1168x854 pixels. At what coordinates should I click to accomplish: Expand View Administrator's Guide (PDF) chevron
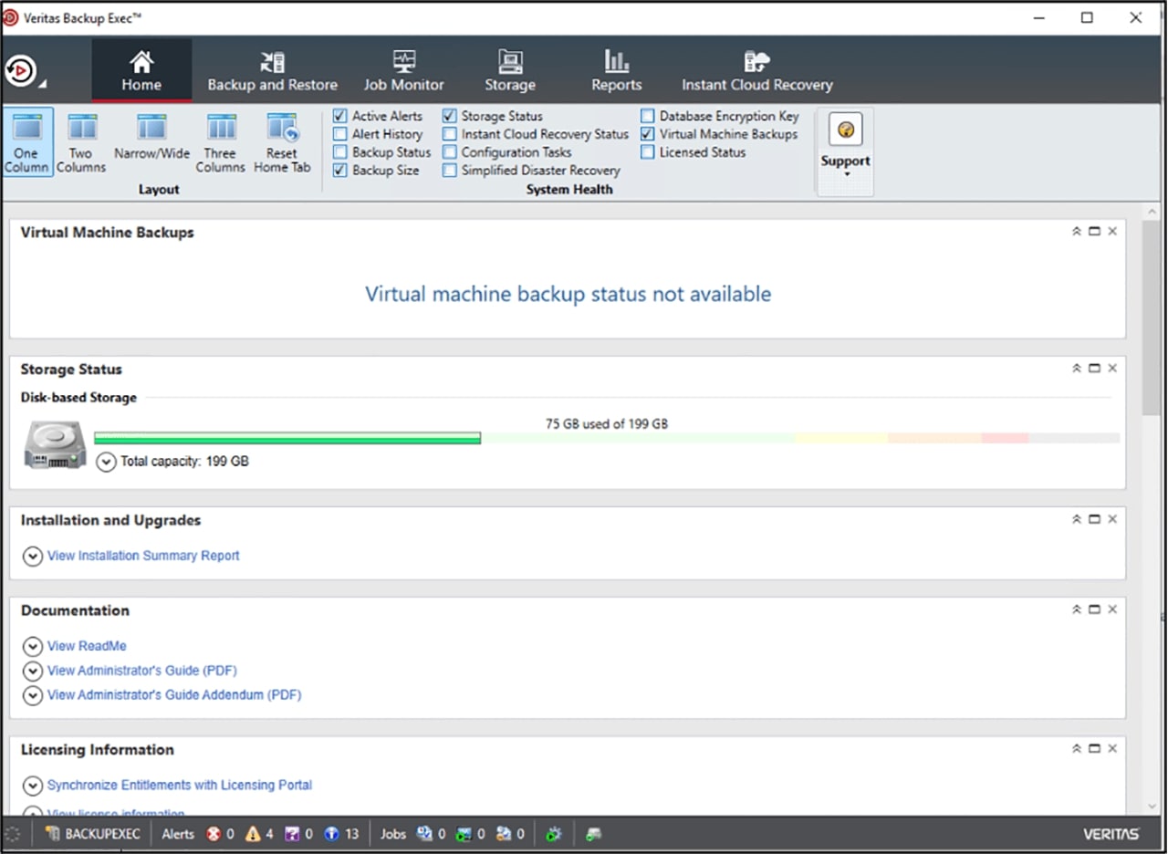pyautogui.click(x=33, y=671)
